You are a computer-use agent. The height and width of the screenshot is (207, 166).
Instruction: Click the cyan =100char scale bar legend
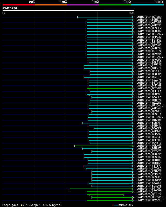(116, 205)
